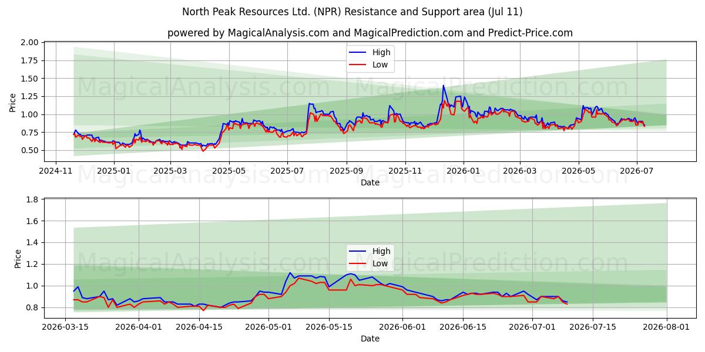Click the 2026-08-01 date tick
This screenshot has width=705, height=352.
coord(666,327)
